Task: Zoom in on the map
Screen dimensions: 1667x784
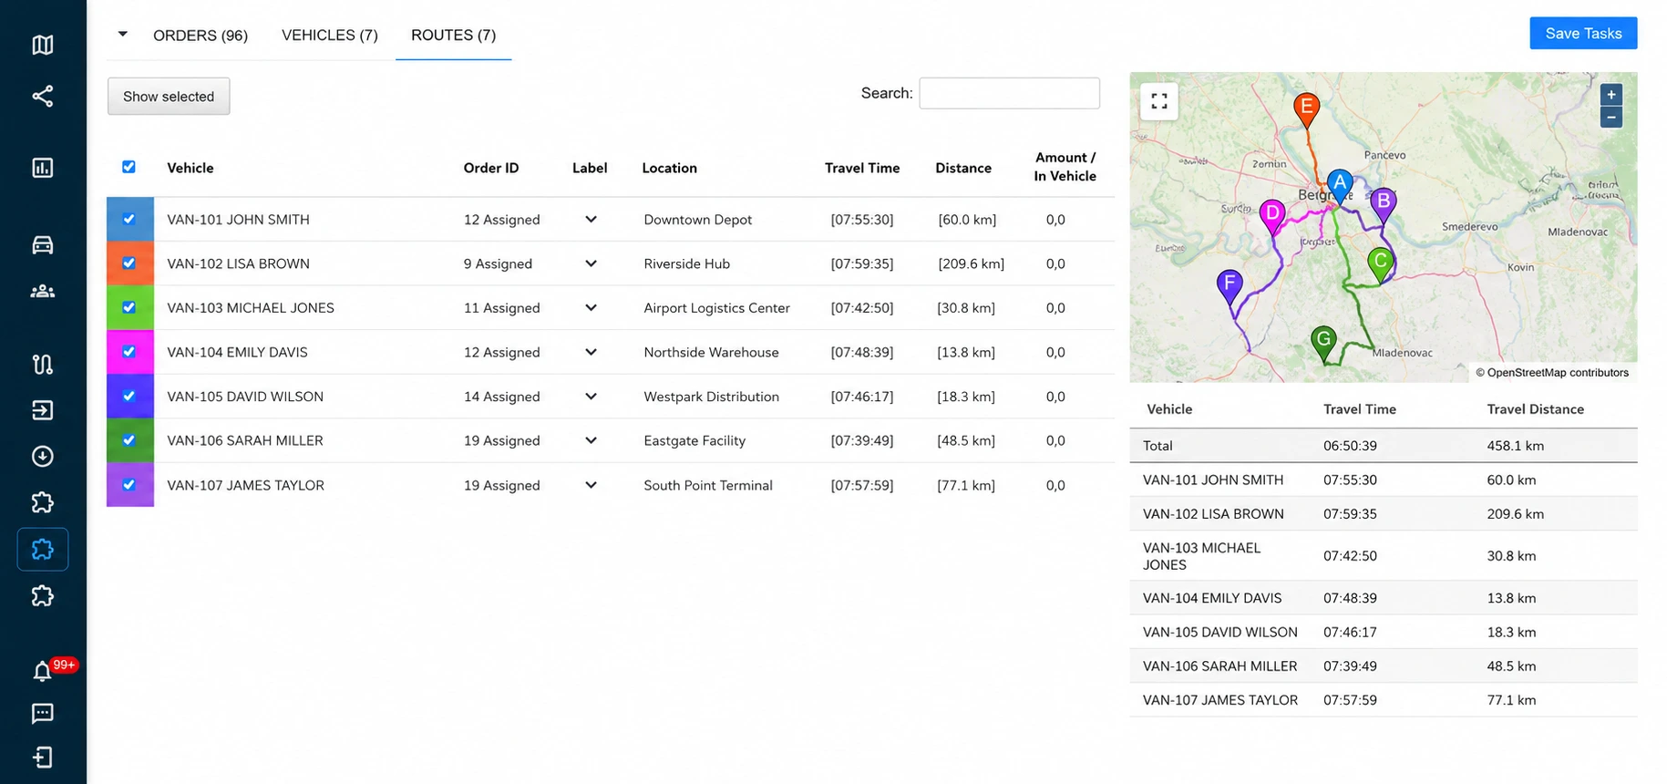Action: [x=1611, y=94]
